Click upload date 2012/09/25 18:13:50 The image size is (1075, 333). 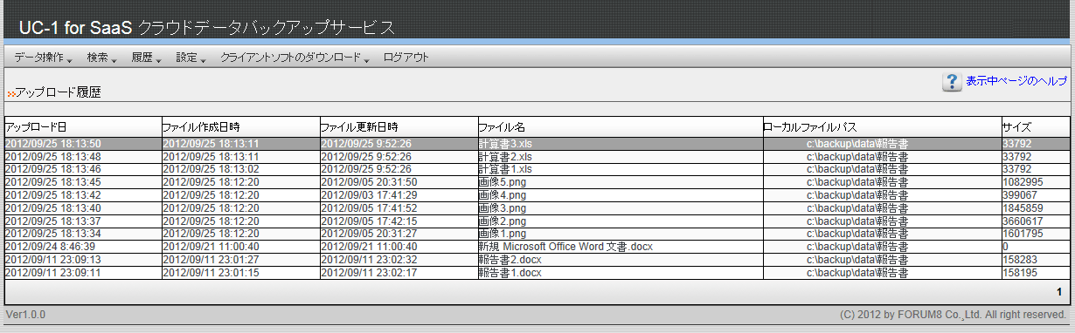click(53, 144)
